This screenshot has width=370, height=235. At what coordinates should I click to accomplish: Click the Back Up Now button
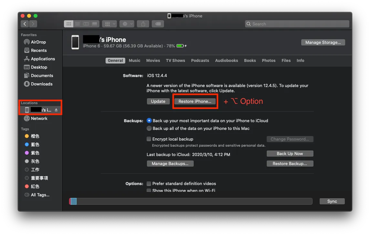(290, 153)
